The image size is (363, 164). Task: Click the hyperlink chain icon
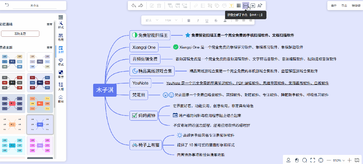click(x=195, y=6)
